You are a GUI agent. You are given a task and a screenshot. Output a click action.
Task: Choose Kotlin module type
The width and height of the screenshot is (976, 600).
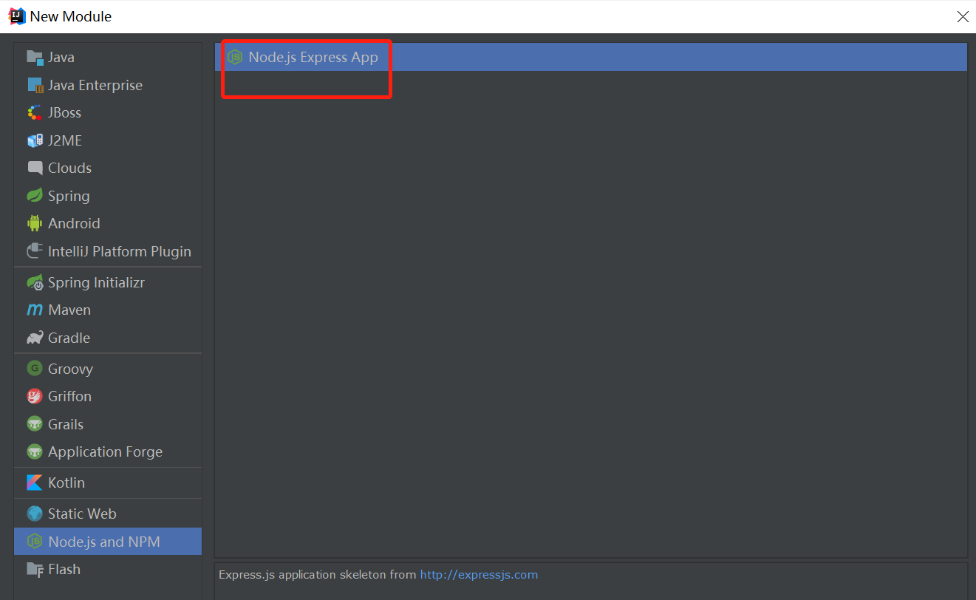(x=108, y=483)
